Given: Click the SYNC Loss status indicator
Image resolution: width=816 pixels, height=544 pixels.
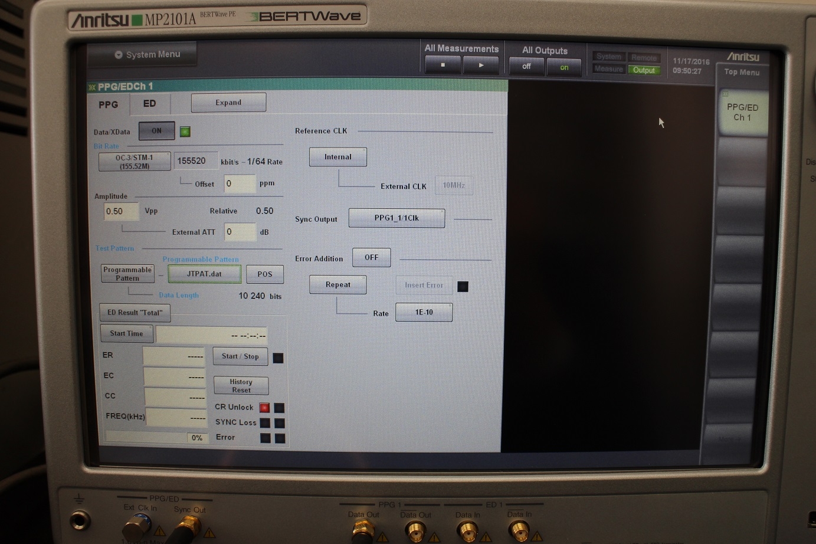Looking at the screenshot, I should 265,423.
